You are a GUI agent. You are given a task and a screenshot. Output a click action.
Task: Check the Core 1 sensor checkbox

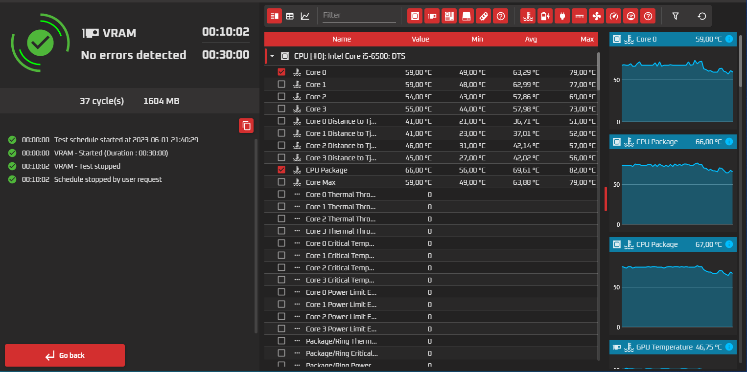point(281,84)
